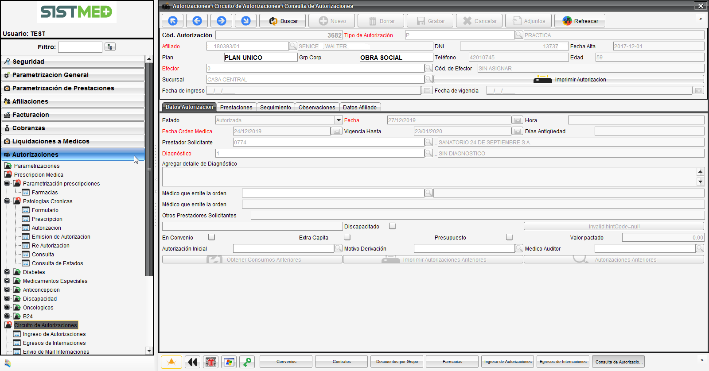Collapse the Patologias Cronicas tree node
Screen dimensions: 709x371
tap(7, 201)
